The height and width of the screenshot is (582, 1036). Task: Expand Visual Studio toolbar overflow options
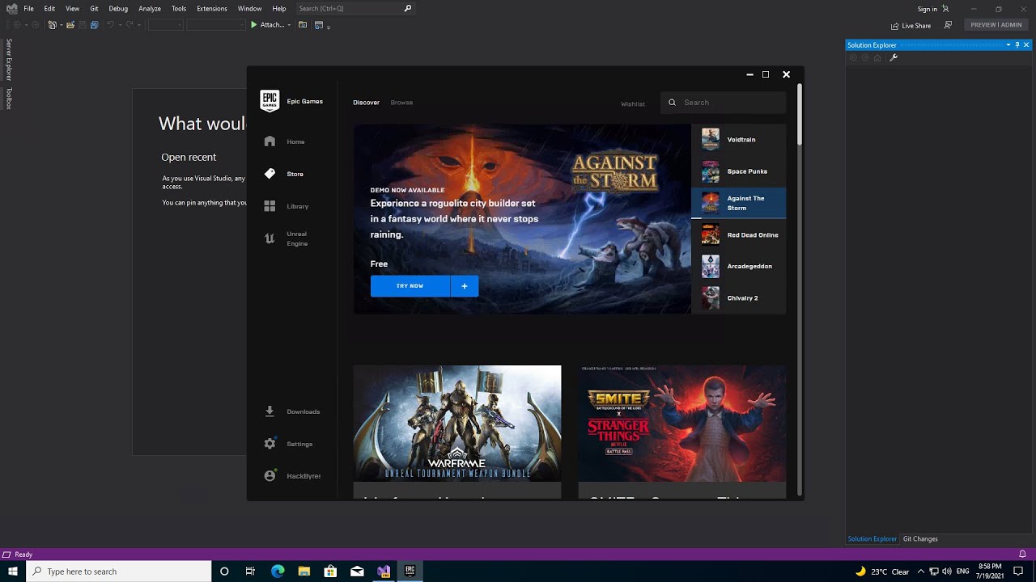point(329,26)
